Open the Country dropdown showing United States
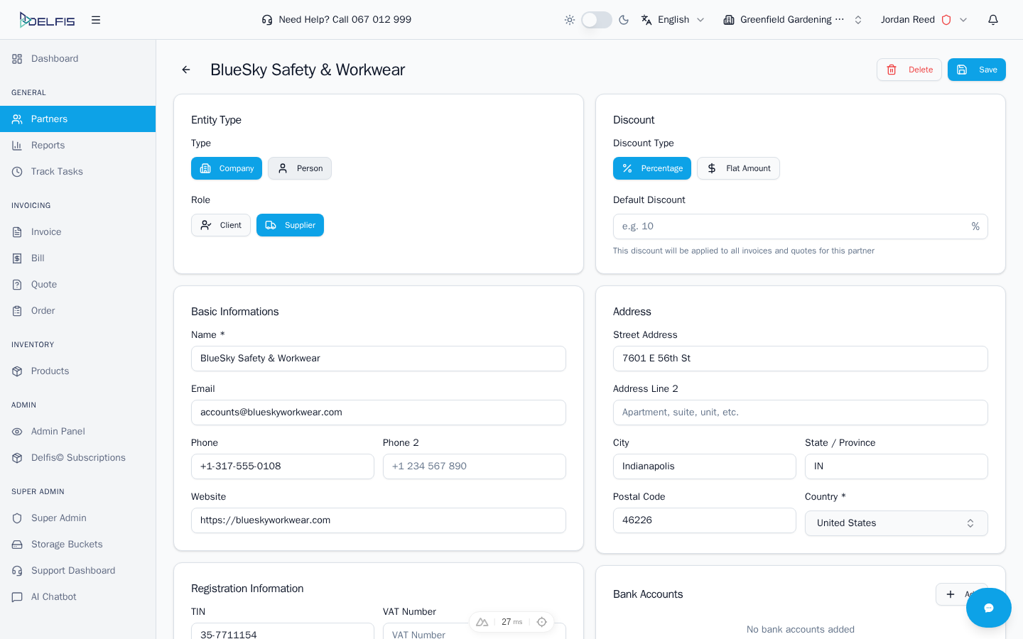This screenshot has height=639, width=1023. (896, 523)
